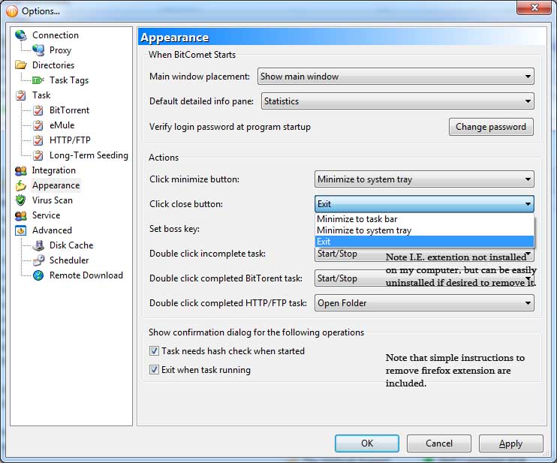557x463 pixels.
Task: Open the Directories settings page
Action: point(53,65)
